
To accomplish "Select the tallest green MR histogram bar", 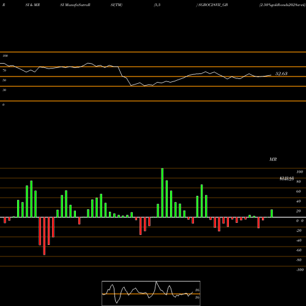I will 162,193.
